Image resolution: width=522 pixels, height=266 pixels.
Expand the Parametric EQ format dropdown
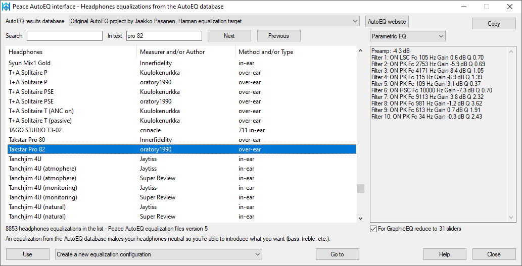click(x=407, y=36)
